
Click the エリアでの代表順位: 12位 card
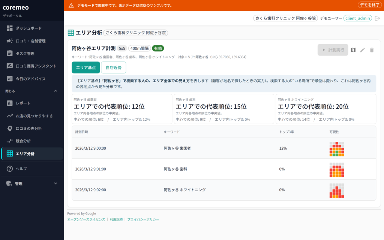pyautogui.click(x=122, y=109)
